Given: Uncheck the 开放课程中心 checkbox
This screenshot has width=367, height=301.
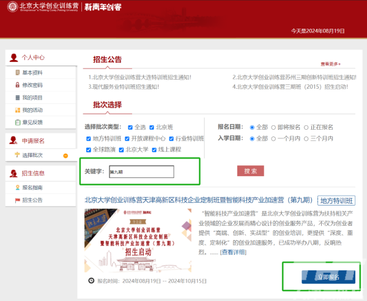Looking at the screenshot, I should tap(127, 139).
